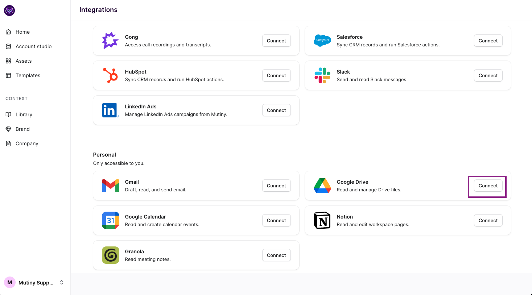Connect the Google Drive integration
Image resolution: width=532 pixels, height=295 pixels.
(488, 186)
